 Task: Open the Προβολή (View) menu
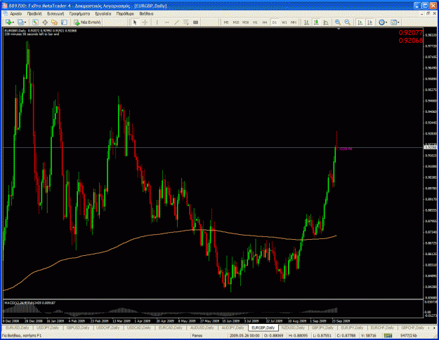tap(34, 14)
